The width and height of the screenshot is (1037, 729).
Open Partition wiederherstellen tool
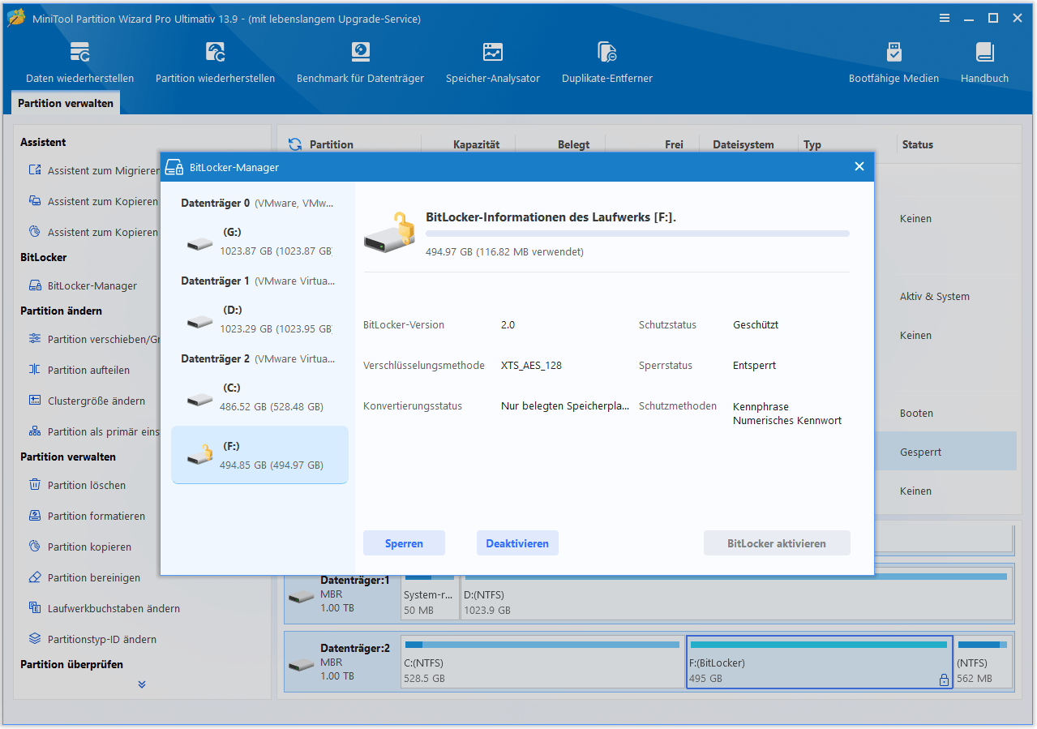pyautogui.click(x=215, y=63)
